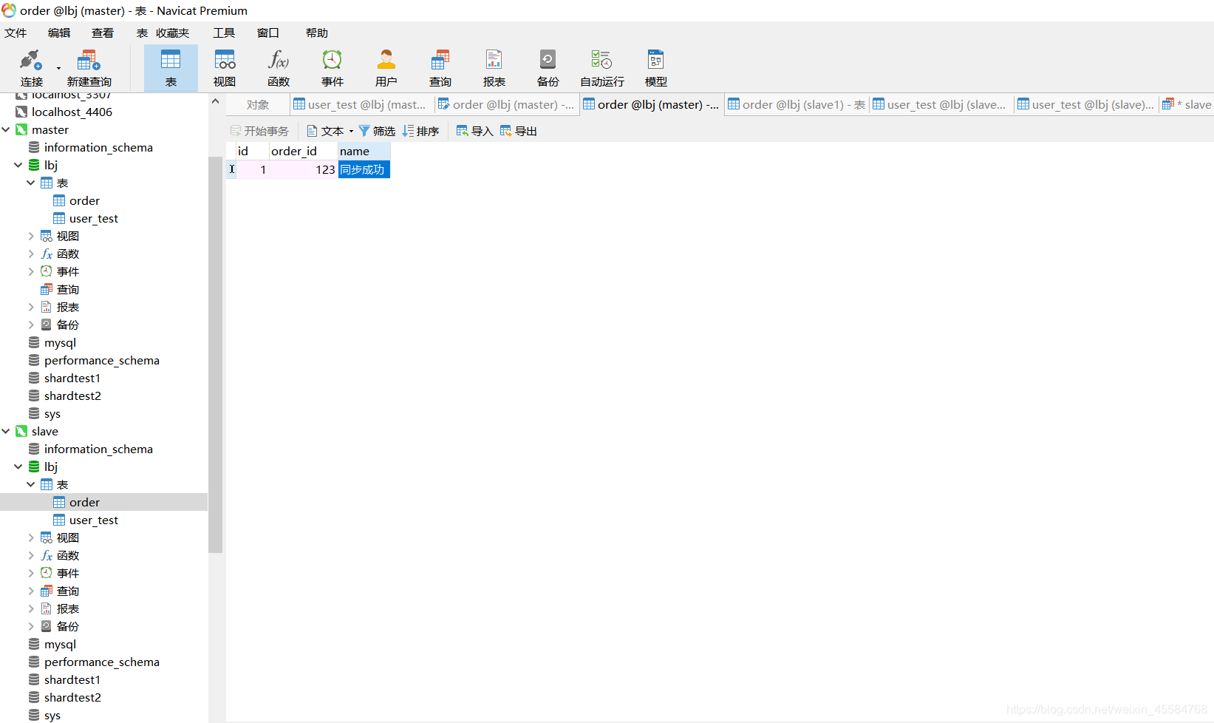Click the 导出 (Export) icon

506,131
